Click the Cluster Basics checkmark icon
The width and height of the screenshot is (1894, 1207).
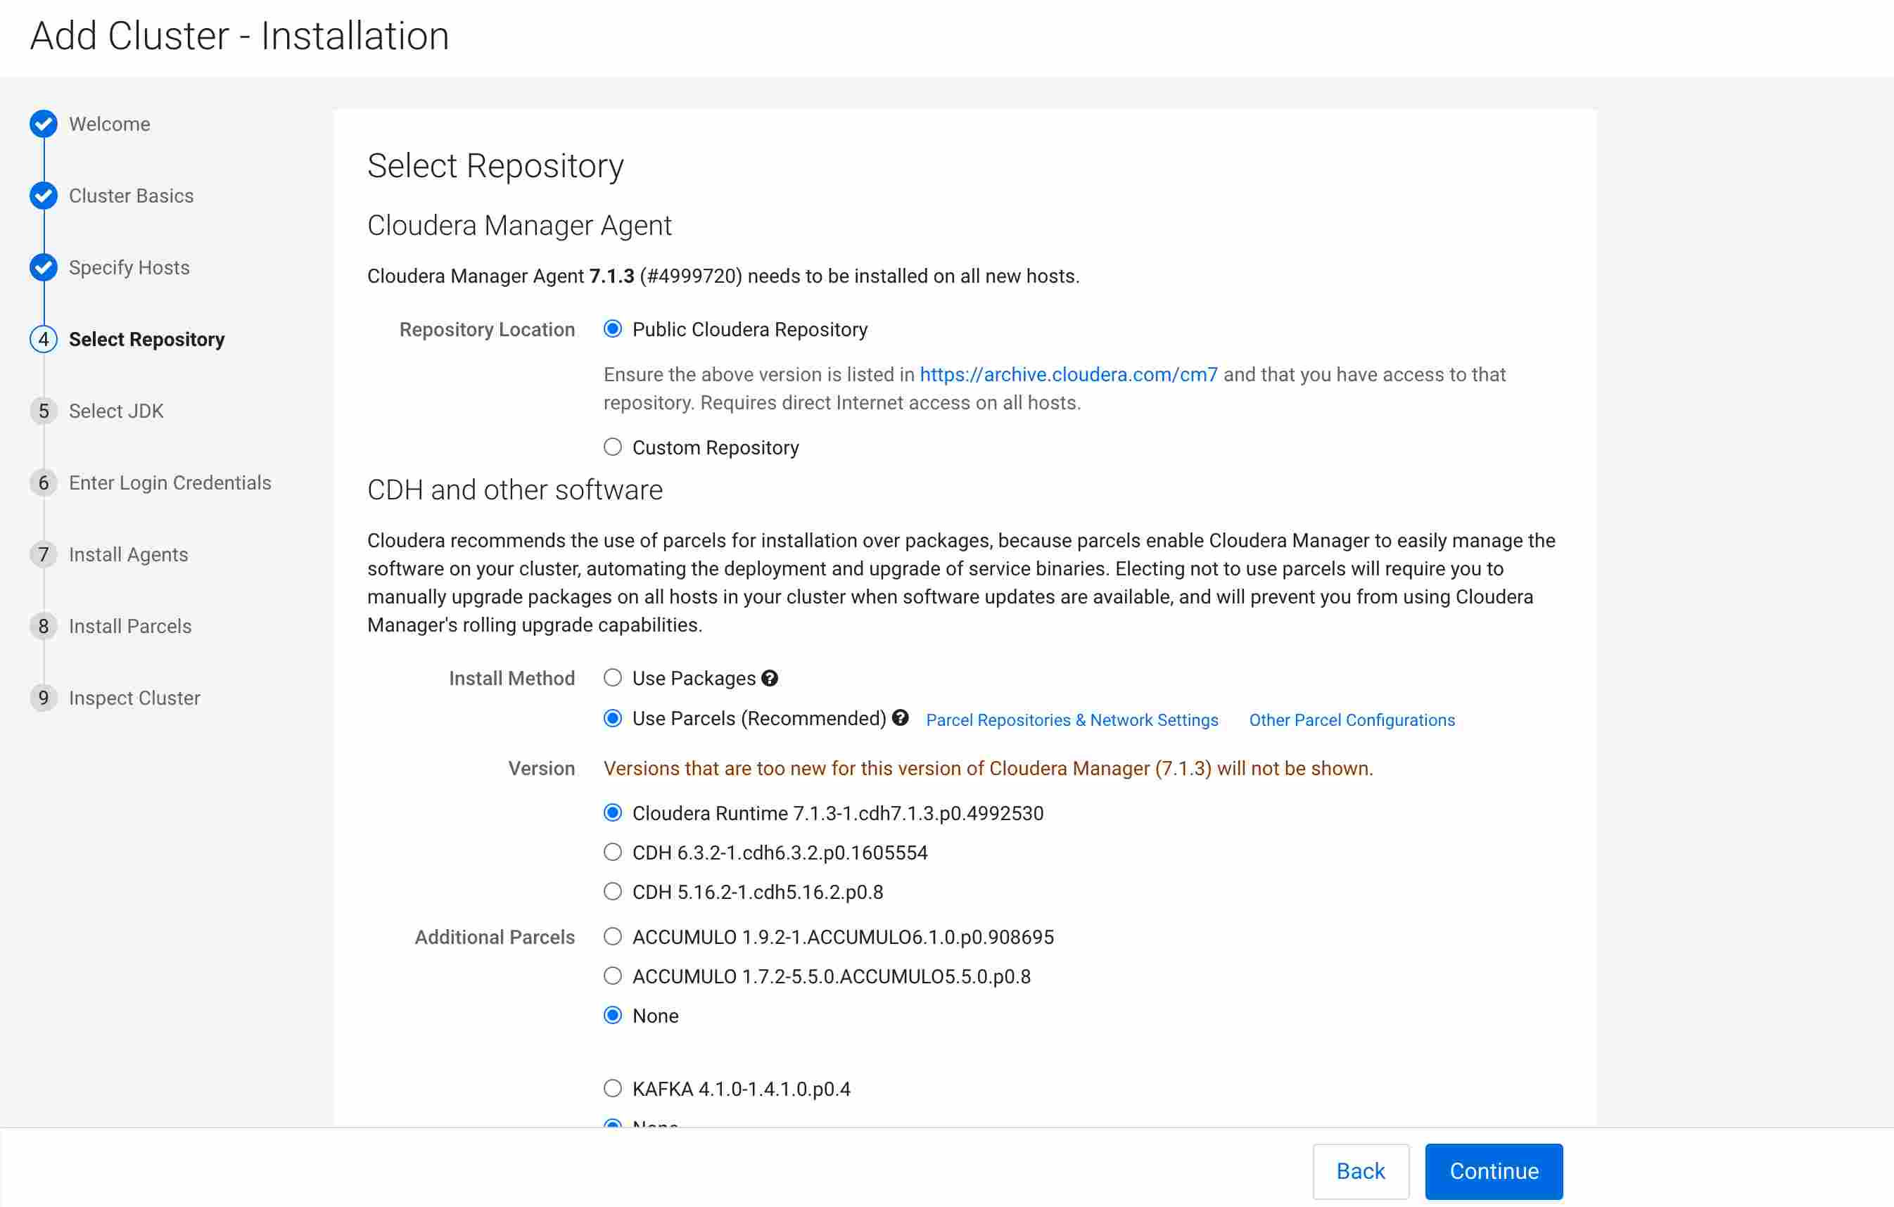(x=43, y=195)
